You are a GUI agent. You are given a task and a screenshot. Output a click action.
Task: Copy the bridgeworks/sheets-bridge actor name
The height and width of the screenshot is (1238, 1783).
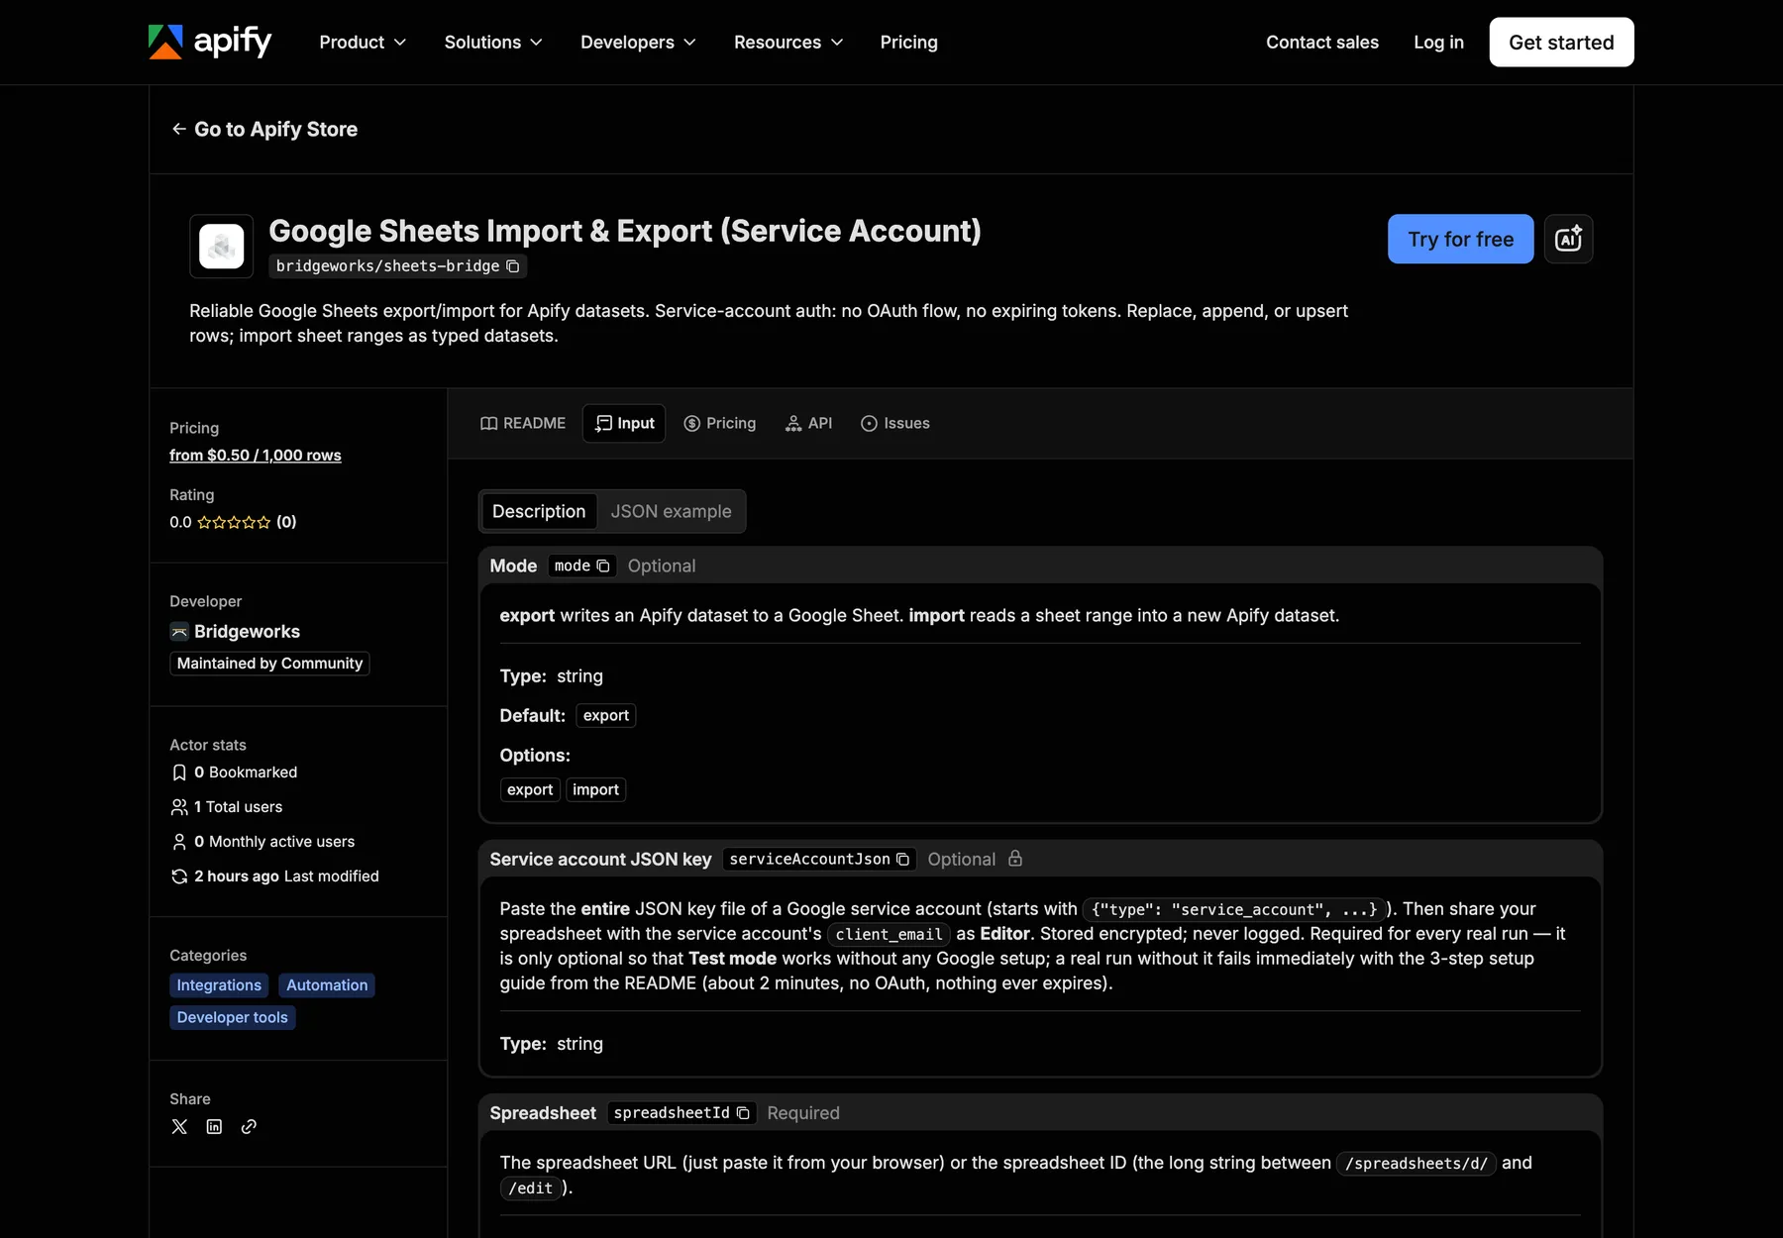513,266
